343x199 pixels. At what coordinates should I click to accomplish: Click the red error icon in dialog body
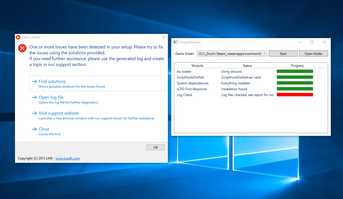coord(22,48)
